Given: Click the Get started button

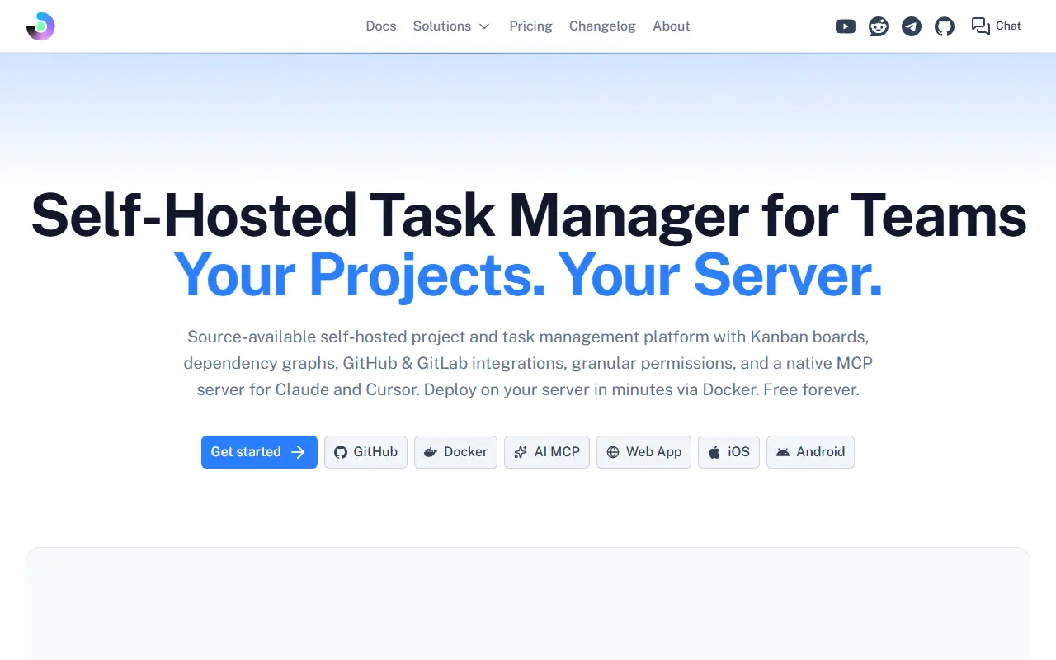Looking at the screenshot, I should (259, 452).
